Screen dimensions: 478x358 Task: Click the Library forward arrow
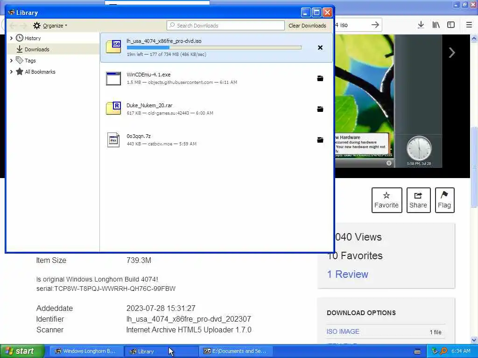pyautogui.click(x=23, y=26)
